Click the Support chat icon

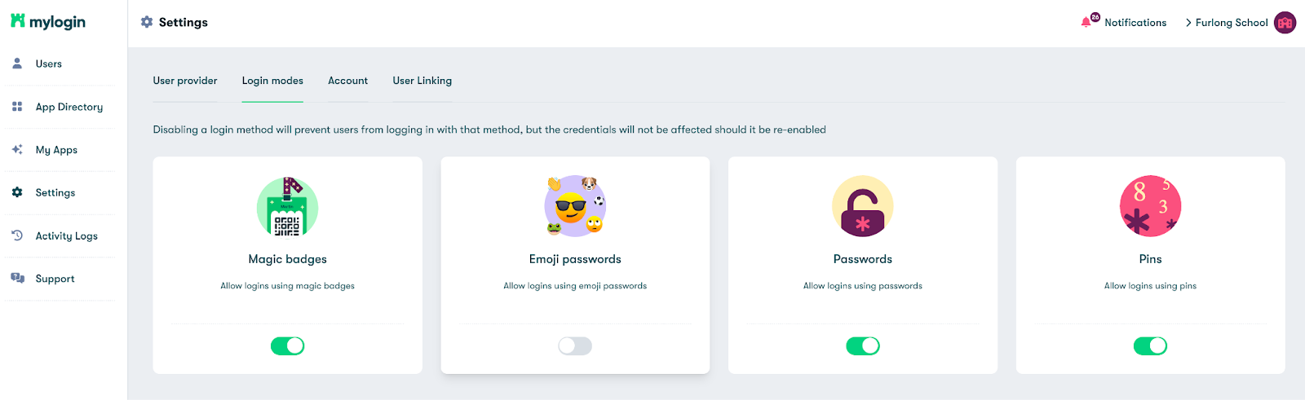click(x=17, y=278)
